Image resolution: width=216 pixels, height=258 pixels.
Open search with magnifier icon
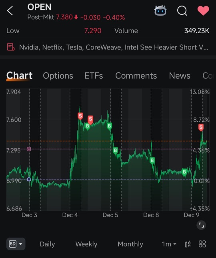pyautogui.click(x=182, y=11)
